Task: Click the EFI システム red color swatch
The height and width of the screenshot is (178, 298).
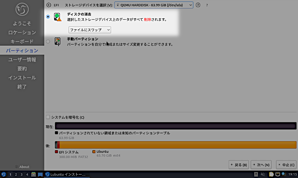Action: point(57,152)
